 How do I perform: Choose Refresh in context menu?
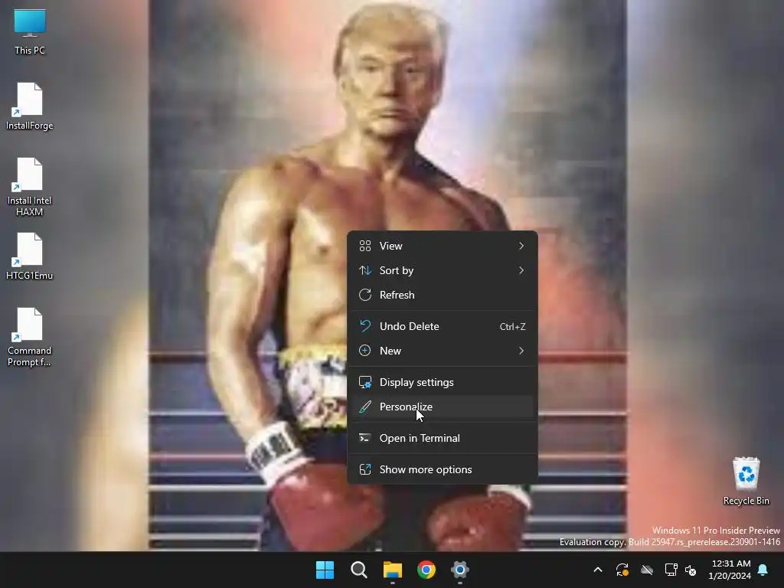click(x=442, y=295)
